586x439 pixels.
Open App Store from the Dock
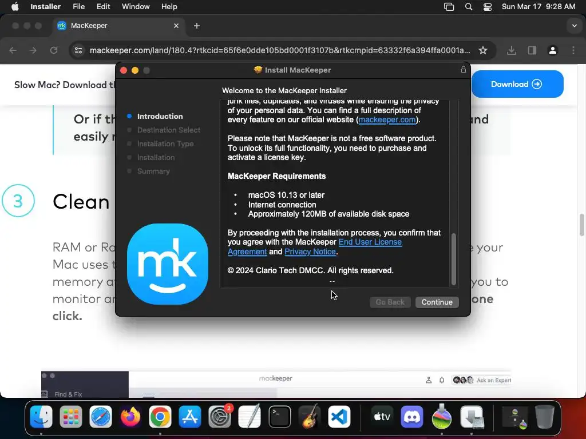190,417
